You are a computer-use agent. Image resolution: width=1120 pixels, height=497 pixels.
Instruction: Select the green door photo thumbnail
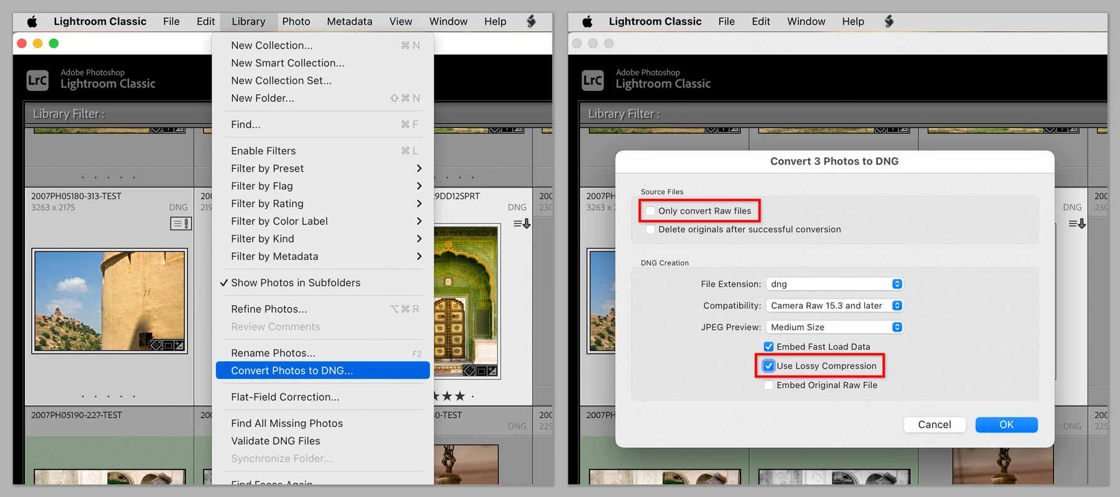(x=466, y=301)
